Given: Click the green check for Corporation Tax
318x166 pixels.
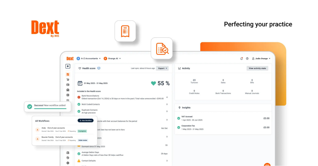Looking at the screenshot, I should coord(179,127).
